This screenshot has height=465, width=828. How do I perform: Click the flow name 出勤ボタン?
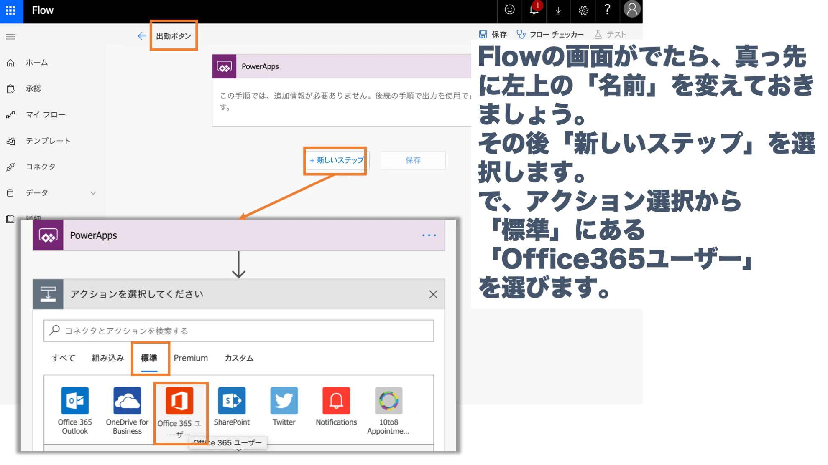(x=174, y=36)
